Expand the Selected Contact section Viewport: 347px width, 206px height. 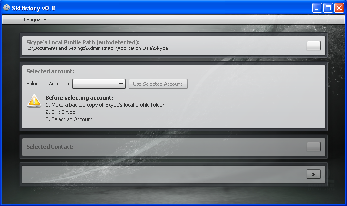pyautogui.click(x=313, y=147)
